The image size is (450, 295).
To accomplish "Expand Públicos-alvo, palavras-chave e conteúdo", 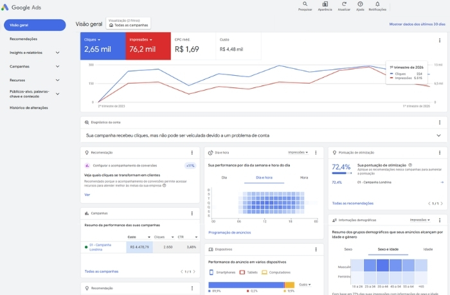I will point(57,94).
